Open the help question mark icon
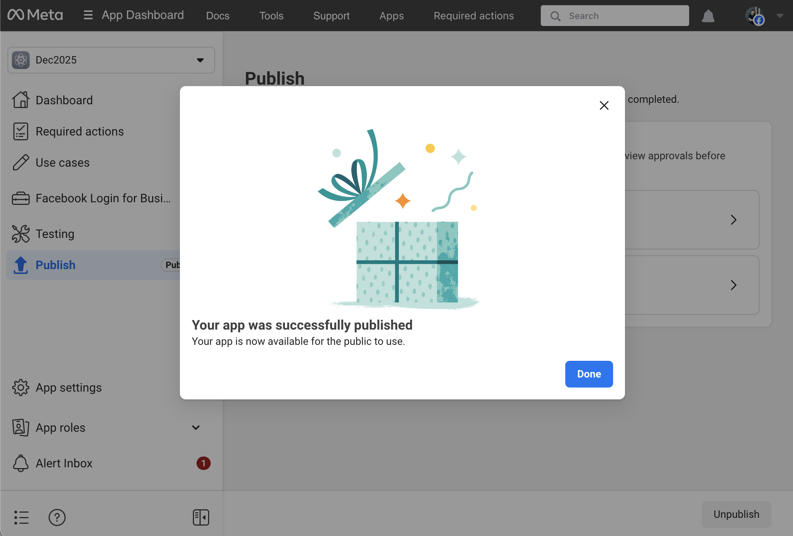The width and height of the screenshot is (793, 536). pyautogui.click(x=57, y=517)
